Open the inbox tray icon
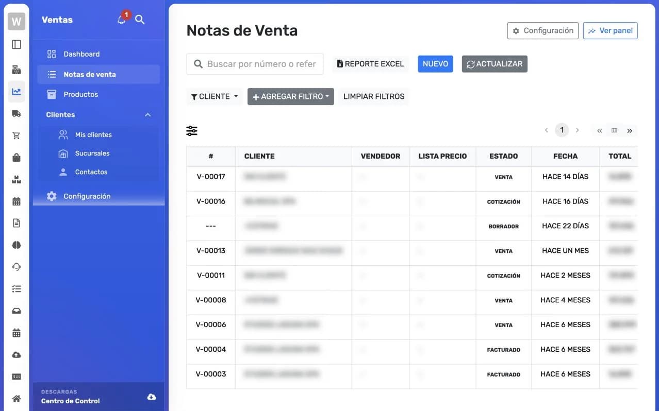Image resolution: width=659 pixels, height=411 pixels. coord(17,311)
